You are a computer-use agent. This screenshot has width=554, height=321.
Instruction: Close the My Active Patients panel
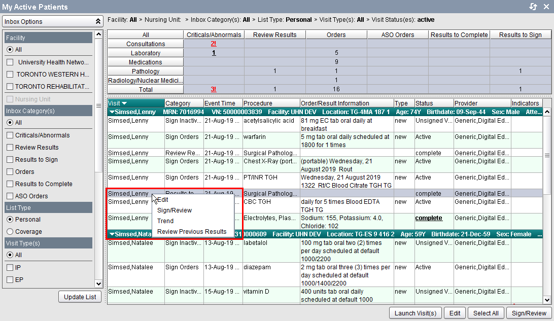546,7
